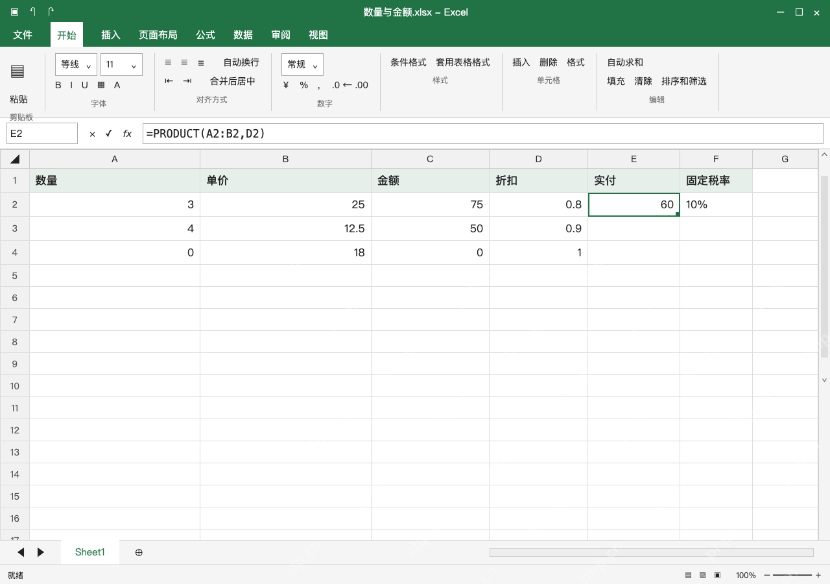Open the 常规 number format dropdown
Viewport: 830px width, 584px height.
pyautogui.click(x=302, y=65)
